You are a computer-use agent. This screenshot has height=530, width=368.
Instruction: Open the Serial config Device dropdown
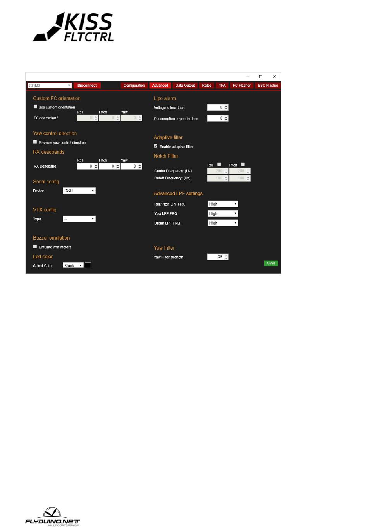point(79,190)
